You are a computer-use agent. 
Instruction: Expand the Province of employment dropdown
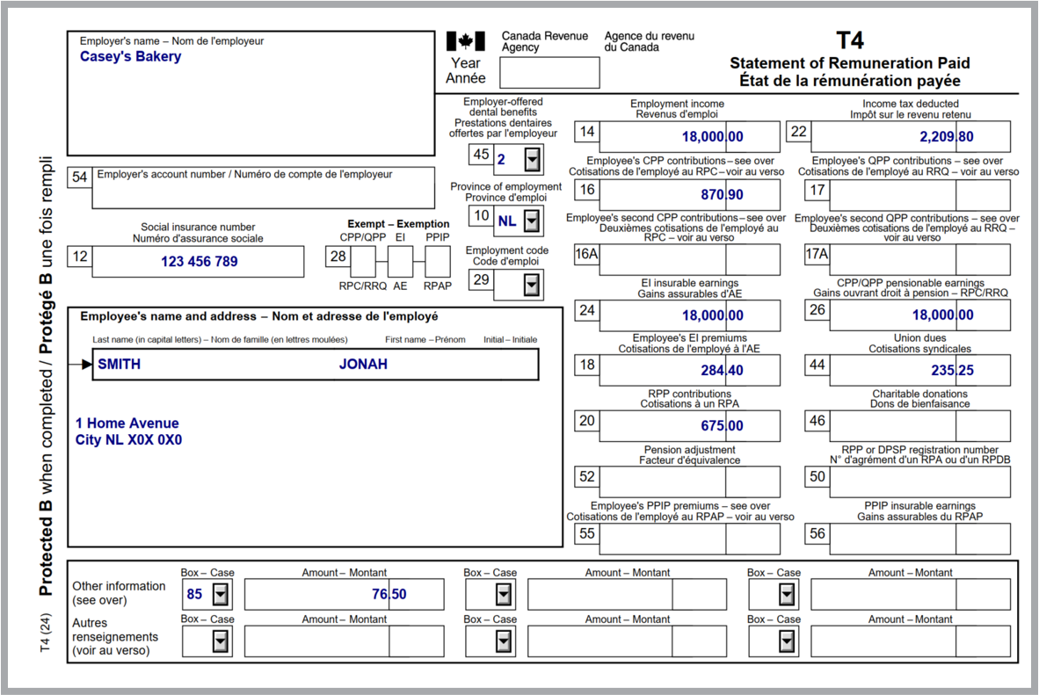coord(532,221)
